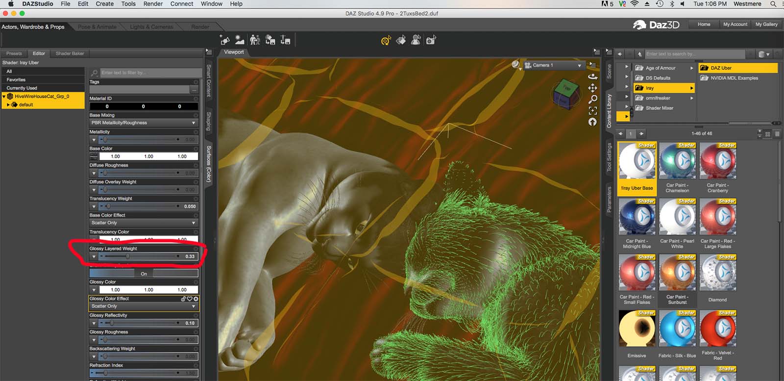Click the create new light icon in toolbar
Viewport: 784px width, 381px height.
pos(240,40)
